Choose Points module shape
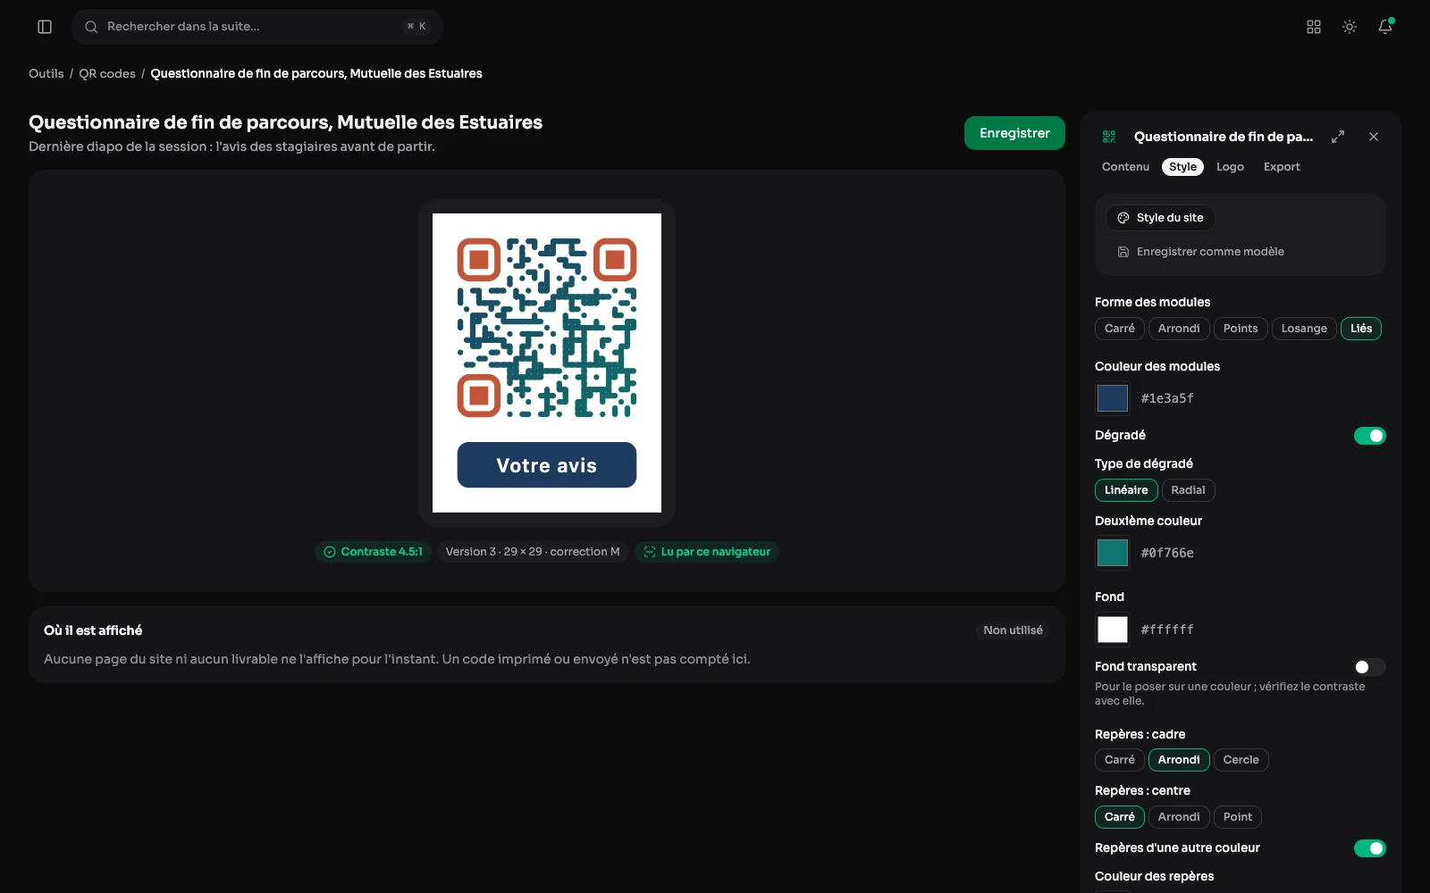The height and width of the screenshot is (893, 1430). click(x=1241, y=329)
